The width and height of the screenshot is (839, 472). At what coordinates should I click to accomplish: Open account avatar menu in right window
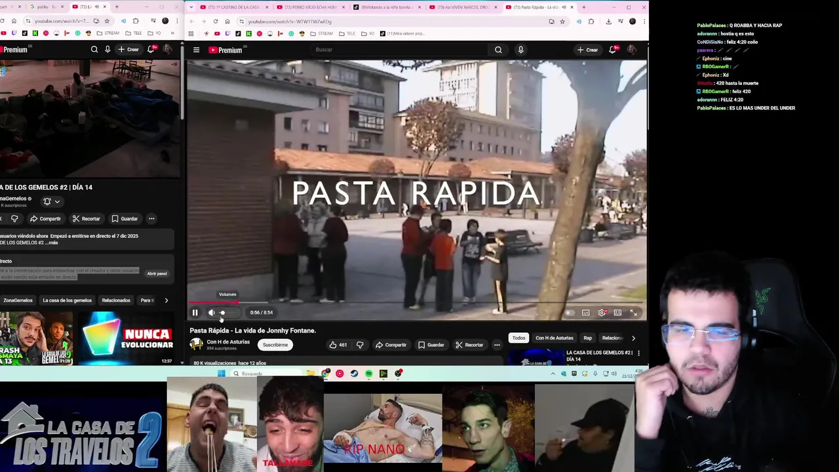[632, 50]
